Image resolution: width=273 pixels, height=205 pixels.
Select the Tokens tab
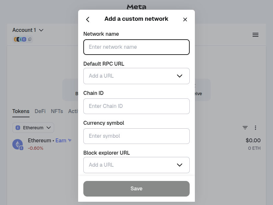21,111
